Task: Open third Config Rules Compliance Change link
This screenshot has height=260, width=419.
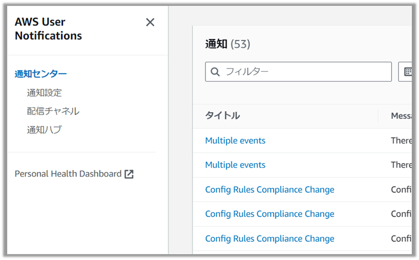Action: (270, 239)
